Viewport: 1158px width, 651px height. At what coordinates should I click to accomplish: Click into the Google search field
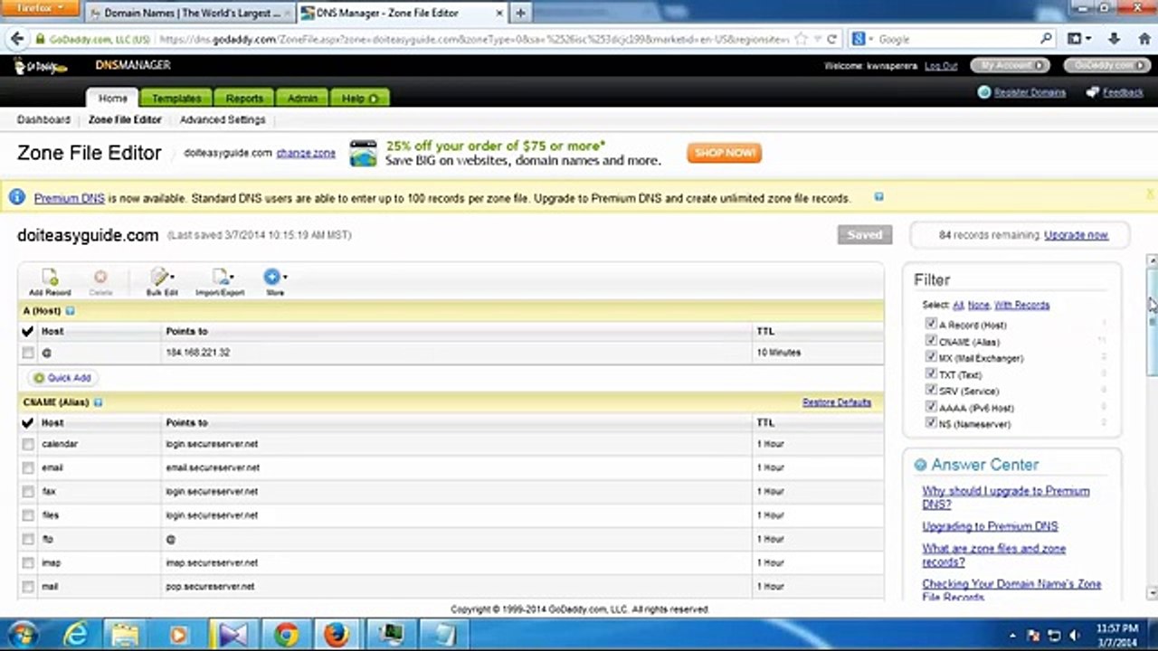pos(957,40)
